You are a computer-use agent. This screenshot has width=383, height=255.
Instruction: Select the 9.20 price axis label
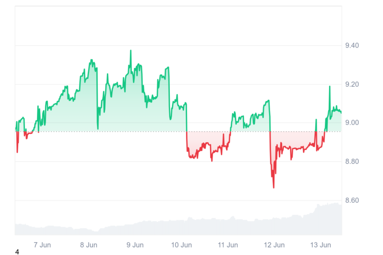pyautogui.click(x=352, y=85)
